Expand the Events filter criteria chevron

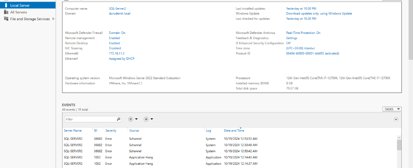pyautogui.click(x=396, y=119)
